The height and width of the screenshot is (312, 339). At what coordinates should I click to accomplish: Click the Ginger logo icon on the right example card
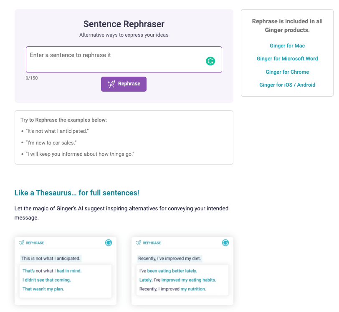pyautogui.click(x=225, y=243)
